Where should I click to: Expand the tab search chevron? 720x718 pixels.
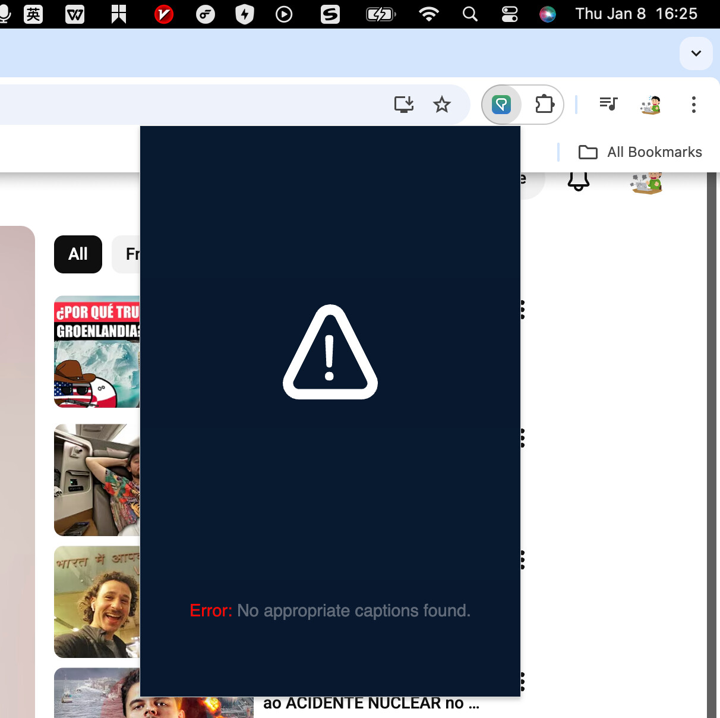[696, 53]
